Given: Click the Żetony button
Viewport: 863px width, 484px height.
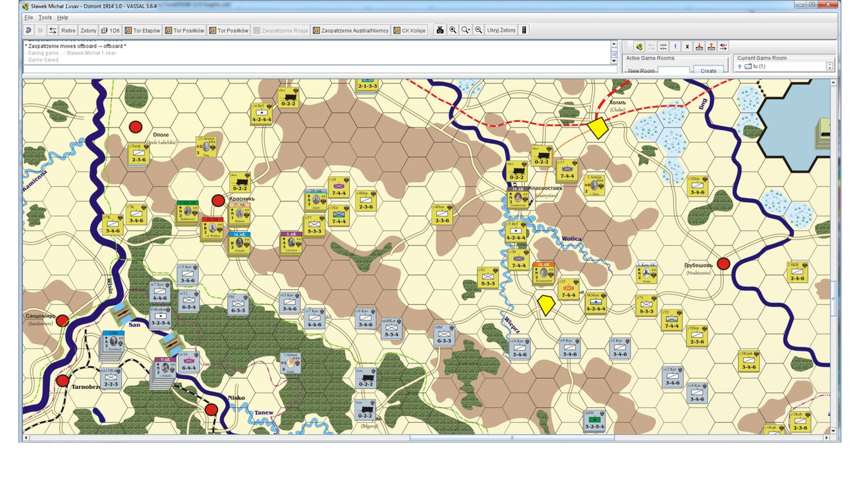Looking at the screenshot, I should pyautogui.click(x=88, y=30).
